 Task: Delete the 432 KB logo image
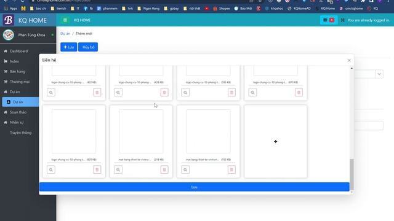pos(97,93)
